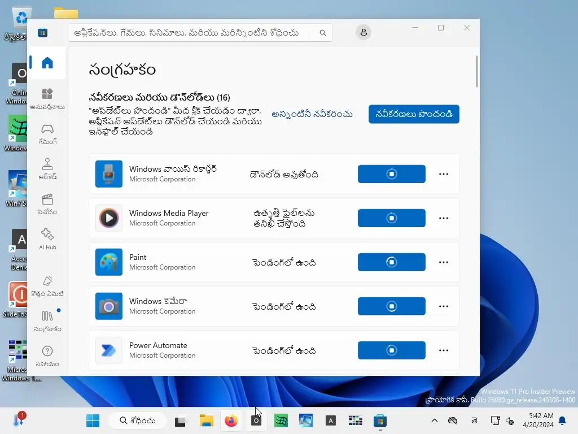Click the search magnifier icon in Store
Screen dimensions: 578x434
[x=322, y=33]
